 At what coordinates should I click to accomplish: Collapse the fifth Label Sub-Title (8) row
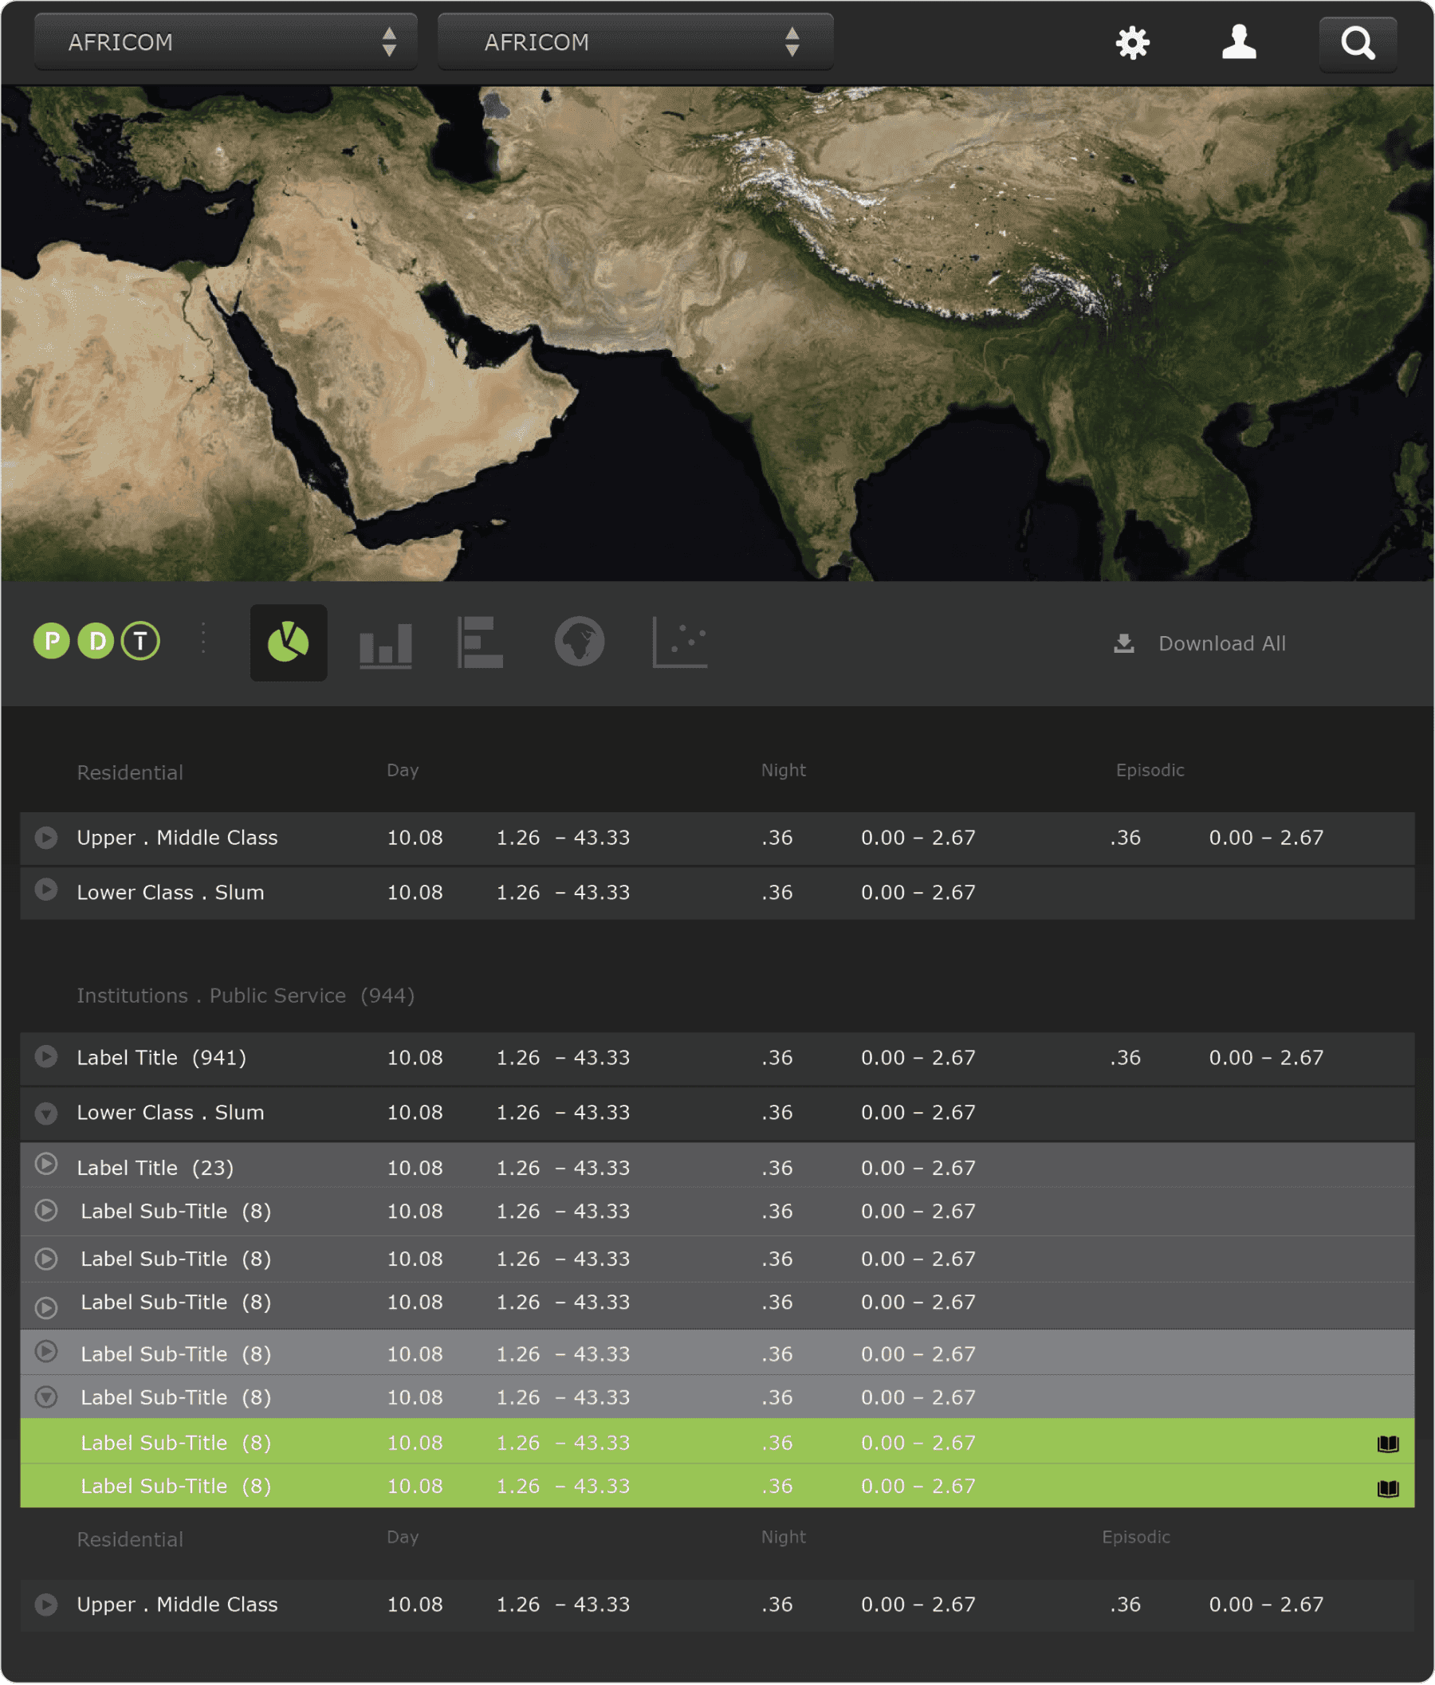tap(46, 1397)
